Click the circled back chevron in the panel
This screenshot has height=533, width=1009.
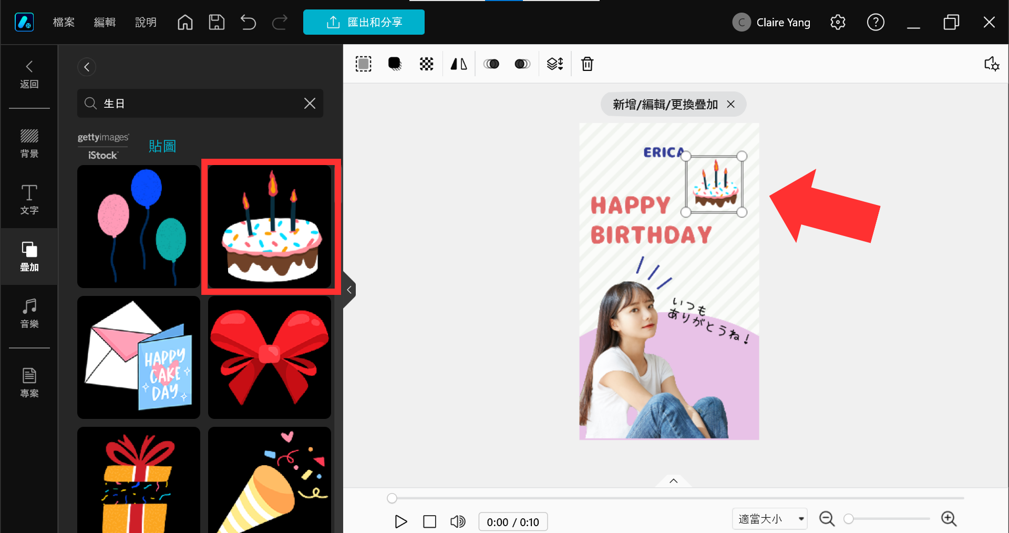click(x=87, y=67)
